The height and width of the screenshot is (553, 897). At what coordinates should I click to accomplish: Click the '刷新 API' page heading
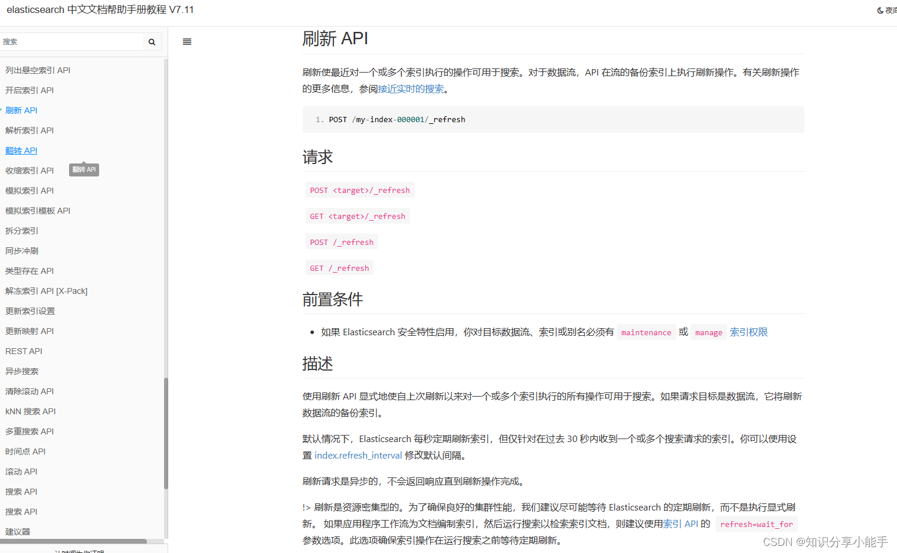335,39
